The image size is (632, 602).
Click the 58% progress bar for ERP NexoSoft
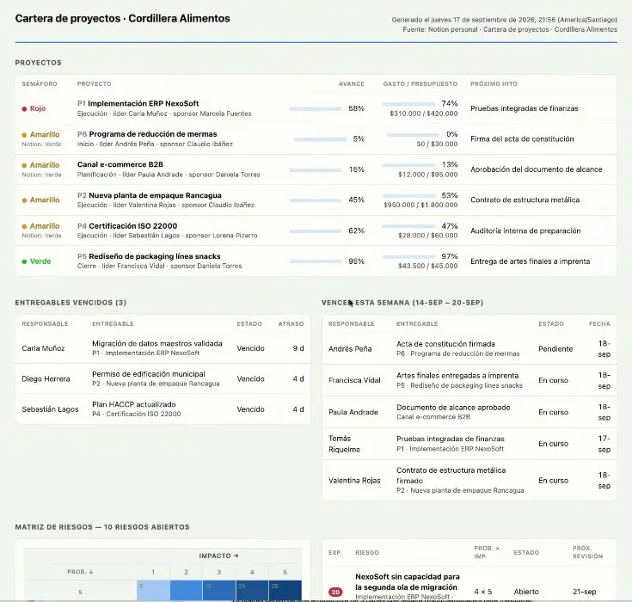point(316,109)
